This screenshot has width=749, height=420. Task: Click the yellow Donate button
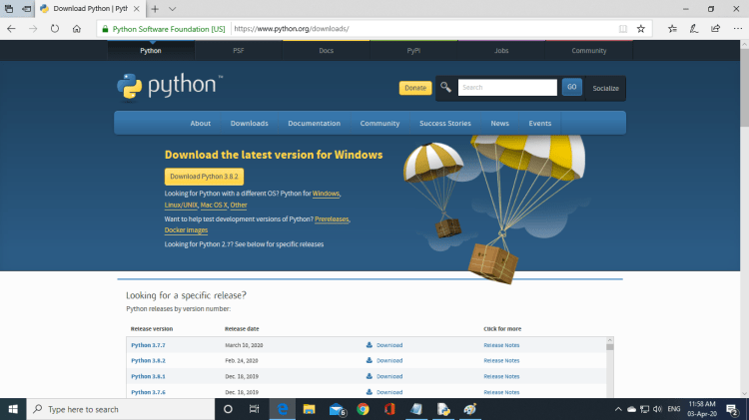(415, 88)
